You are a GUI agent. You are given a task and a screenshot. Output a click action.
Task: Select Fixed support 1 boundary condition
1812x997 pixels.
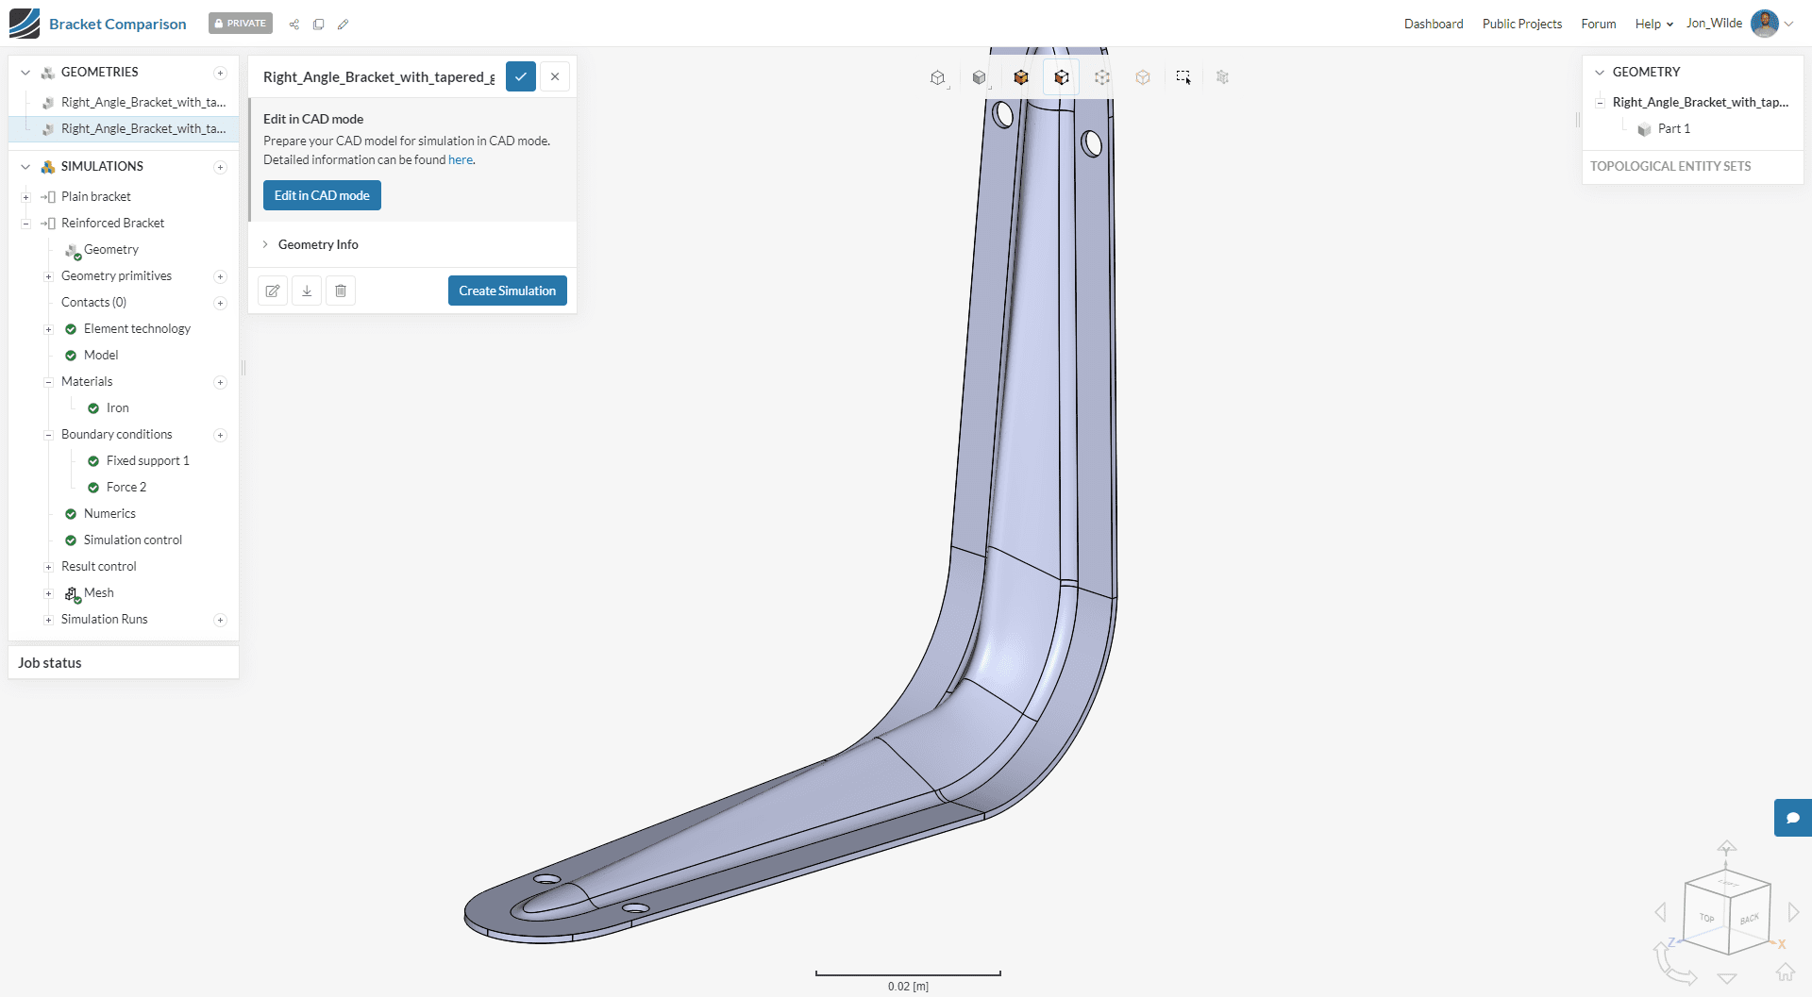(147, 461)
